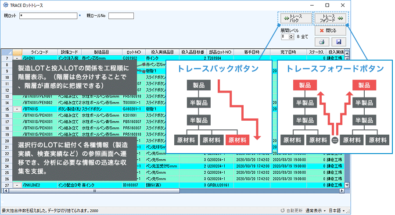Click the printer icon button
The width and height of the screenshot is (395, 215).
tap(321, 42)
